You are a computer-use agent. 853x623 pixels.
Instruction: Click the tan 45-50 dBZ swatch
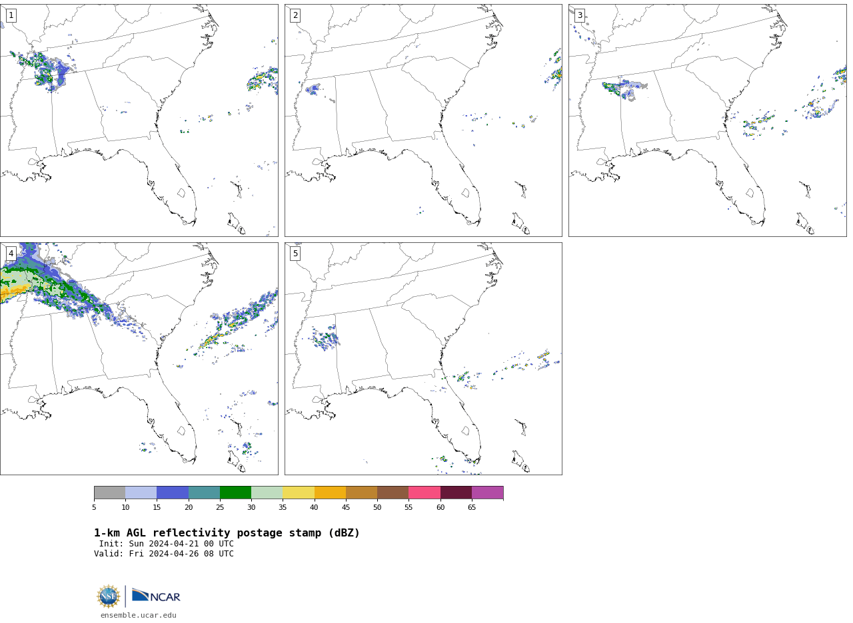click(361, 493)
